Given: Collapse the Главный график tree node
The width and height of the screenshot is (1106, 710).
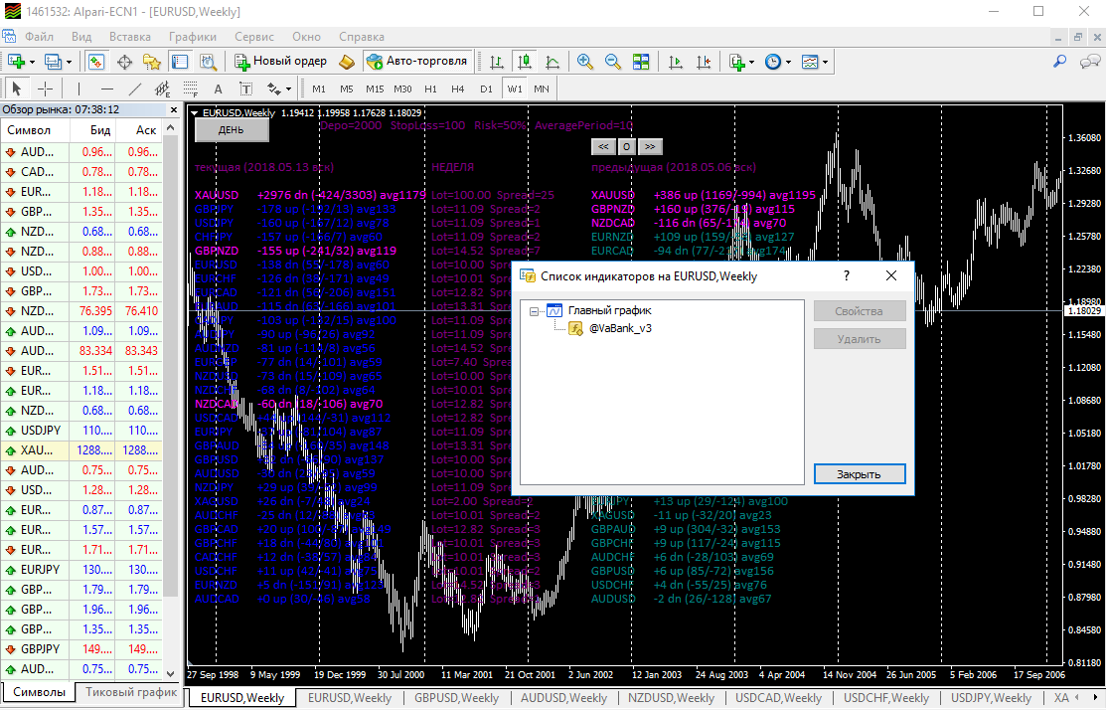Looking at the screenshot, I should coord(534,311).
